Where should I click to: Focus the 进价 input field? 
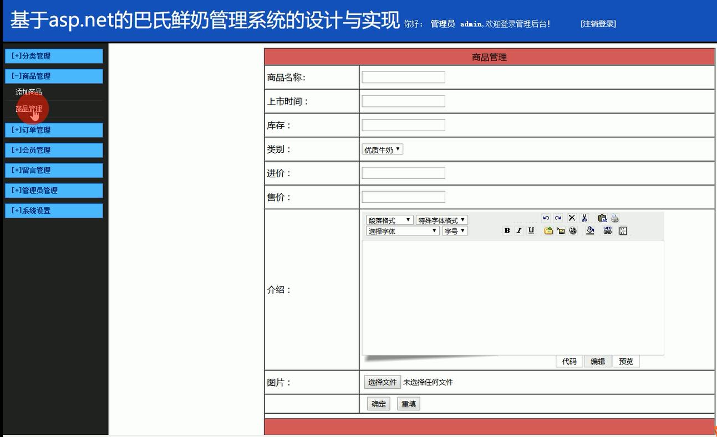pos(403,173)
